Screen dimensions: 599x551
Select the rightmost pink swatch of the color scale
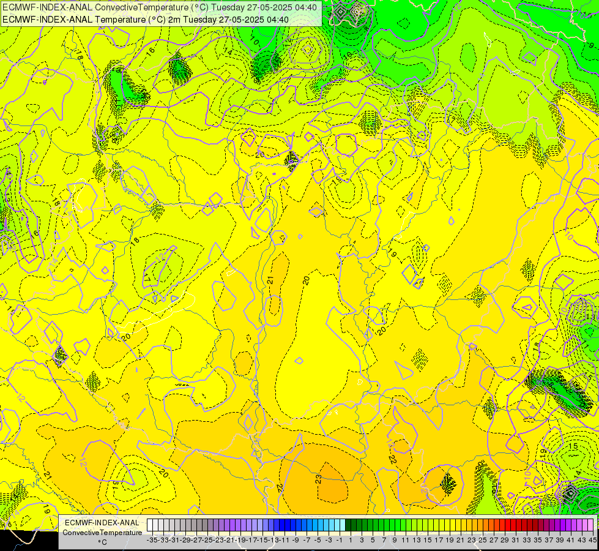[x=590, y=525]
